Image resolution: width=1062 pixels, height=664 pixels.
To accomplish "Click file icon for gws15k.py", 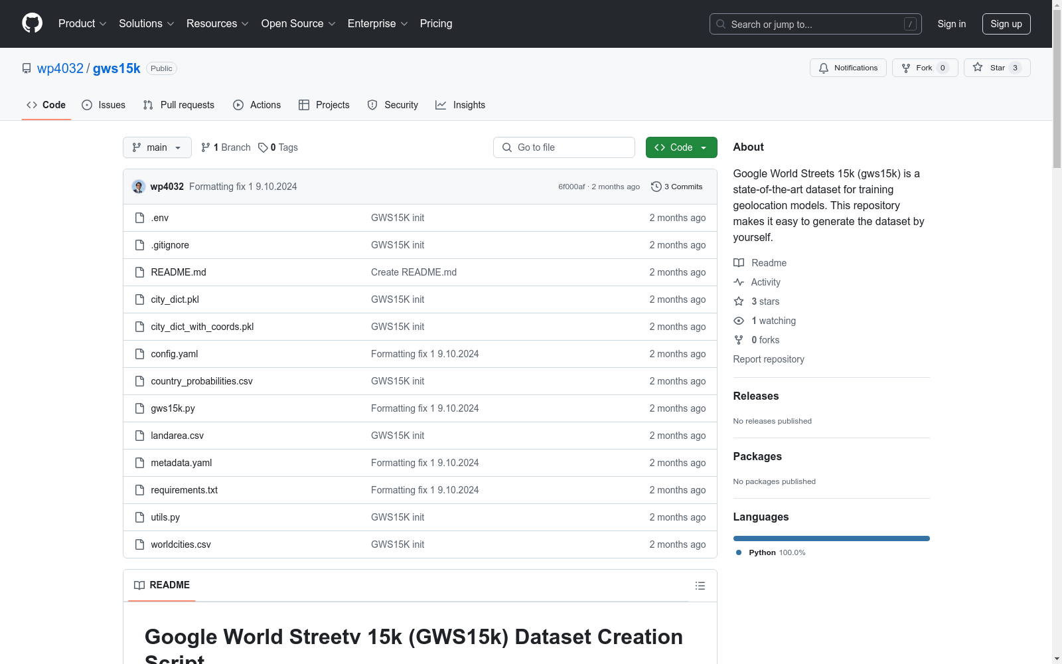I will [139, 408].
